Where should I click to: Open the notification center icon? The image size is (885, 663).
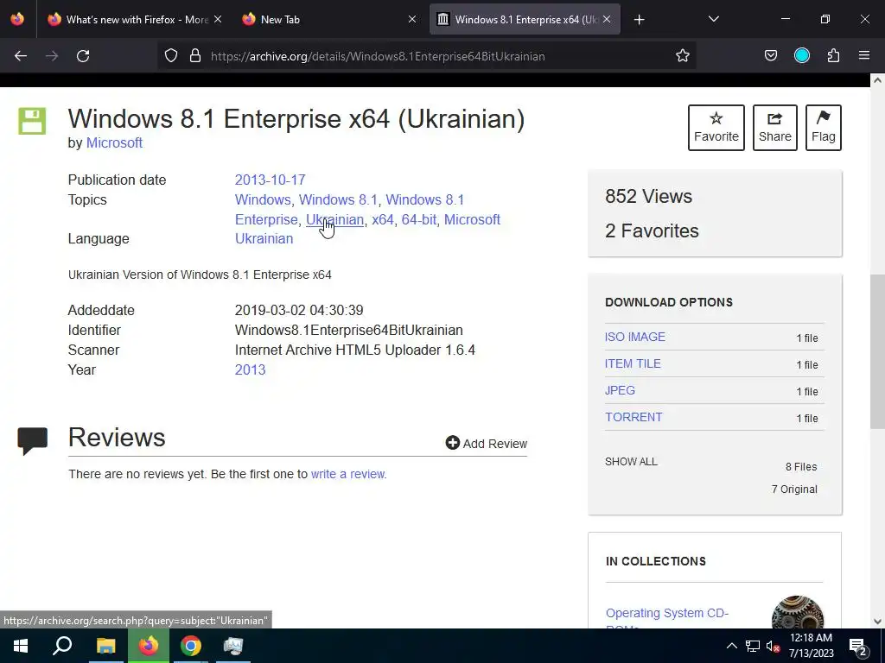click(x=858, y=647)
